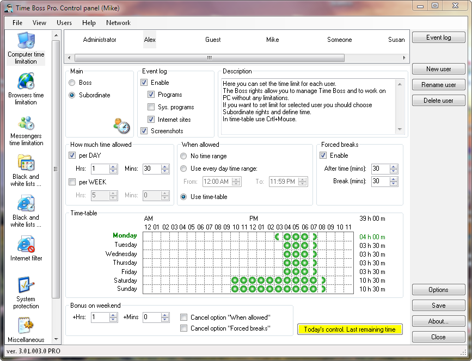Save the current settings

point(439,306)
